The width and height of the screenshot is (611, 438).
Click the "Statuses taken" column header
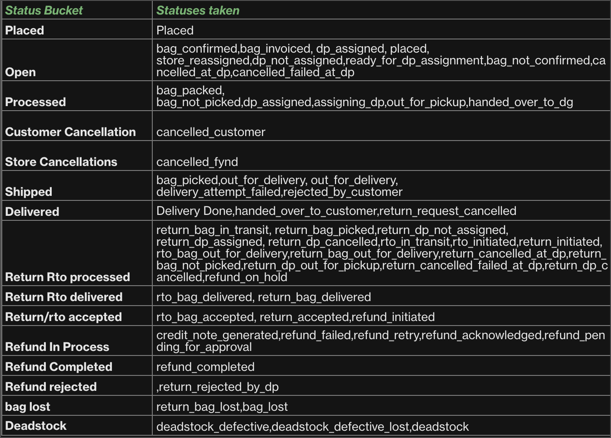coord(198,10)
